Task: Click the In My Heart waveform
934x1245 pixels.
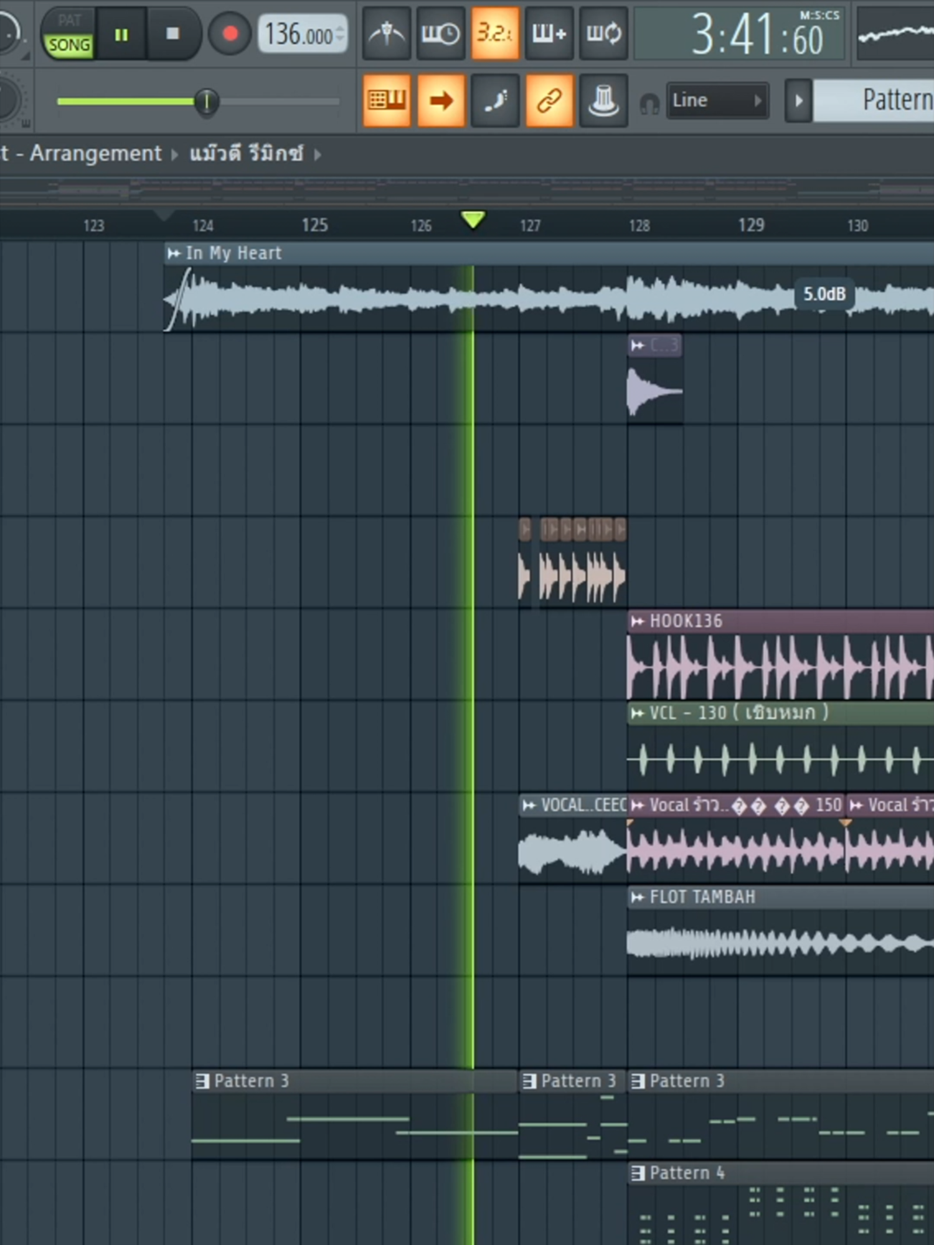Action: click(548, 298)
